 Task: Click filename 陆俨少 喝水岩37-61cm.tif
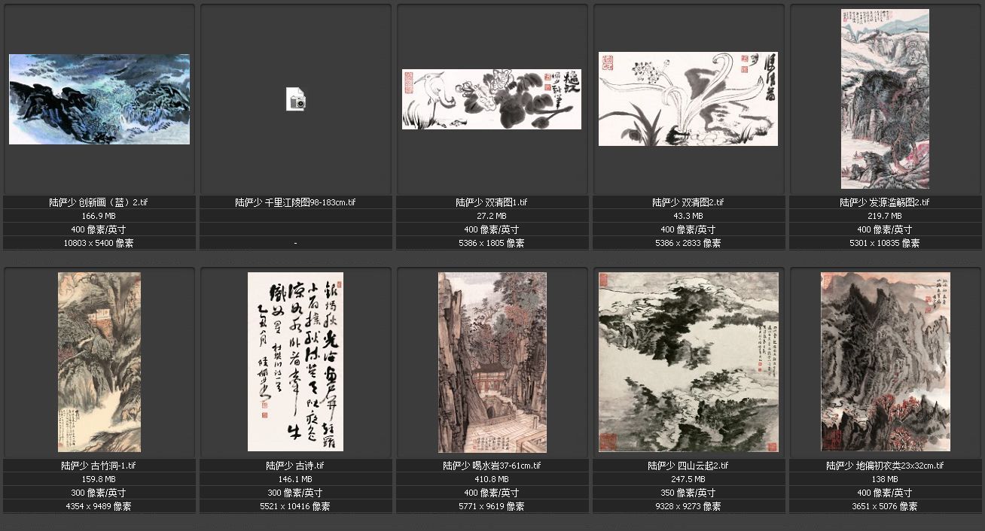[492, 466]
